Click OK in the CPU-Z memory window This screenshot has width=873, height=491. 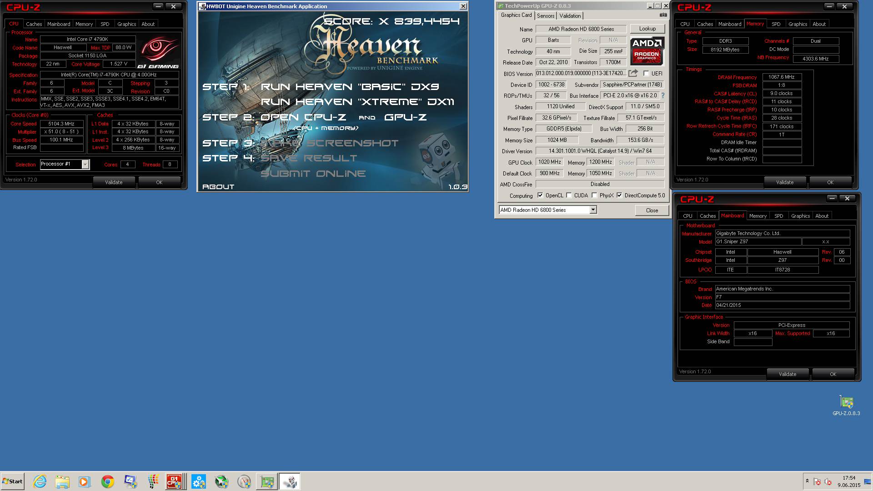(830, 182)
